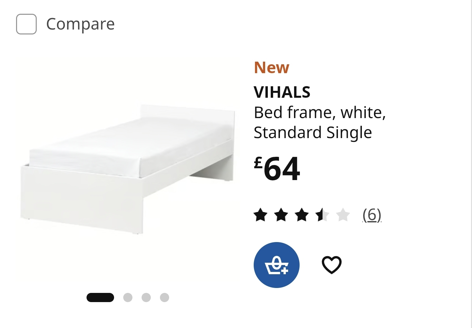Image resolution: width=472 pixels, height=328 pixels.
Task: Open the VIHALS product title link
Action: [x=282, y=92]
